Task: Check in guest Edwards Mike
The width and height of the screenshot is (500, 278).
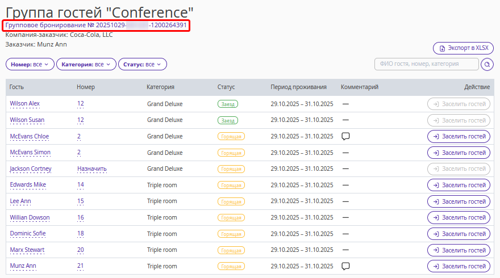Action: 458,186
